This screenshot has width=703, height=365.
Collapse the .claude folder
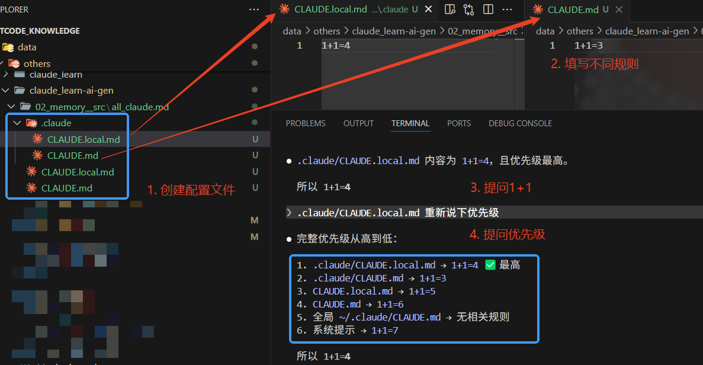[x=17, y=123]
